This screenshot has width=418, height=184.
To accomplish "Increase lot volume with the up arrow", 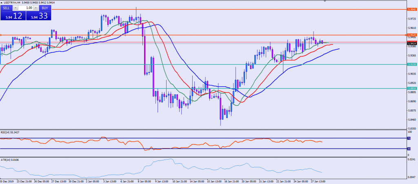I will (37, 8).
